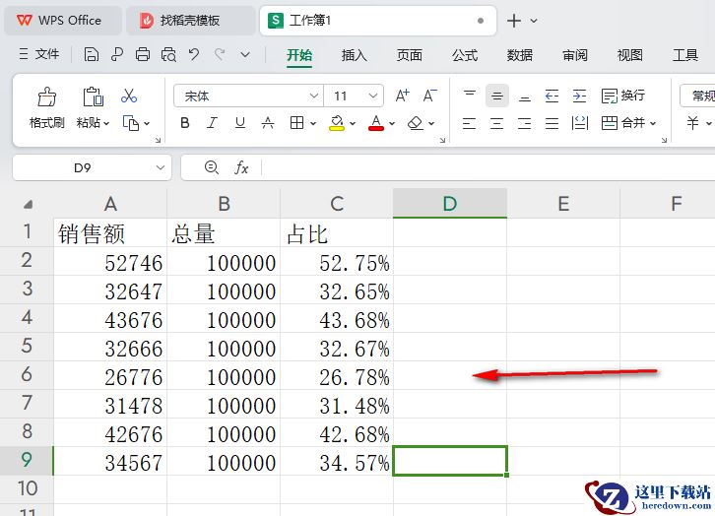This screenshot has height=516, width=715.
Task: Open Copy options dropdown arrow
Action: coord(147,123)
